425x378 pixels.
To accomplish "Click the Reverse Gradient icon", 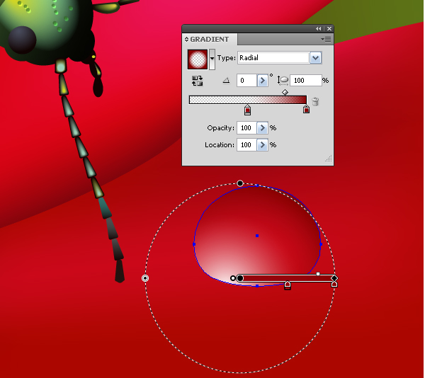I will pyautogui.click(x=197, y=81).
